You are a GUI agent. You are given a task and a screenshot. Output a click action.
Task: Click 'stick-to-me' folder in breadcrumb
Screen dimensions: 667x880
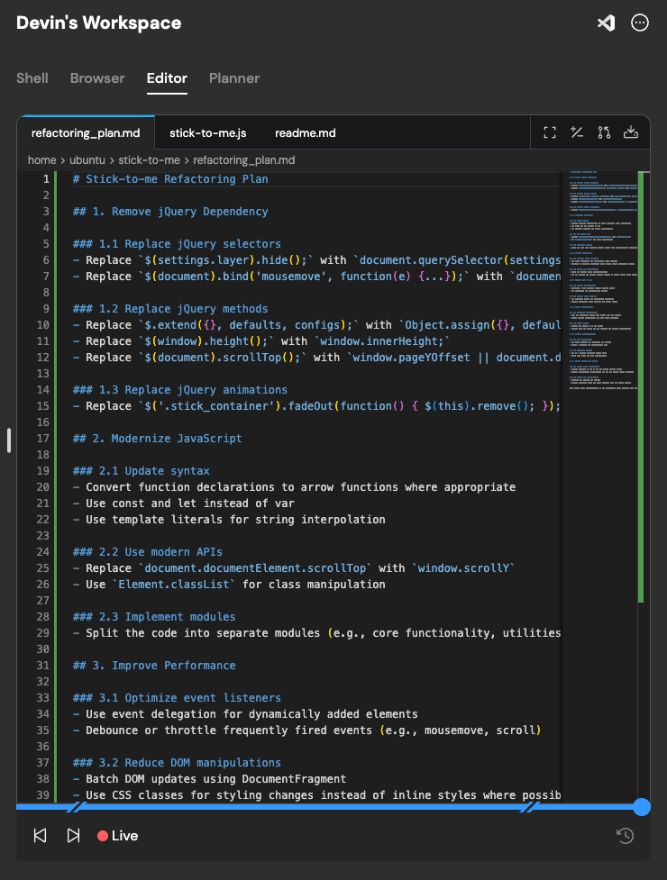pos(148,160)
